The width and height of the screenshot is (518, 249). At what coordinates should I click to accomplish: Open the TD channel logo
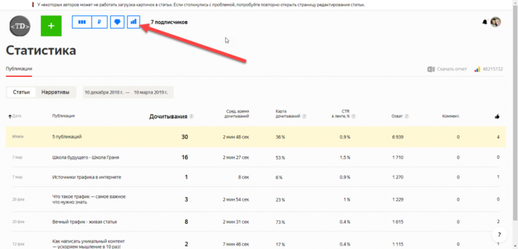20,26
